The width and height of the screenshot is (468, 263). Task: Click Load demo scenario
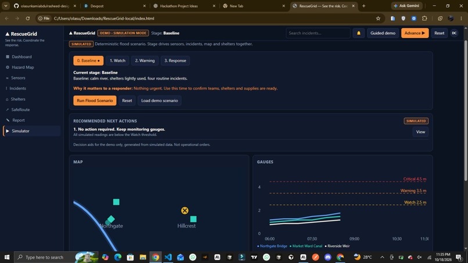(x=159, y=100)
